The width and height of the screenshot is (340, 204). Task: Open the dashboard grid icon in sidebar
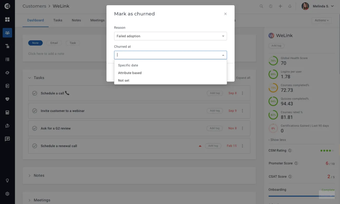pos(7,20)
